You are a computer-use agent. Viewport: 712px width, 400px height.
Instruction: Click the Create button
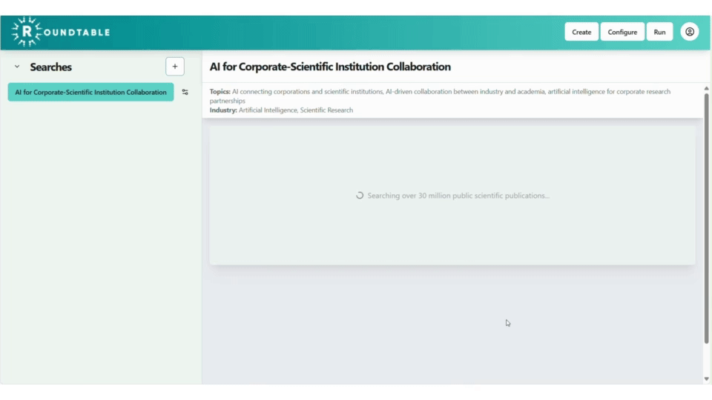click(581, 32)
